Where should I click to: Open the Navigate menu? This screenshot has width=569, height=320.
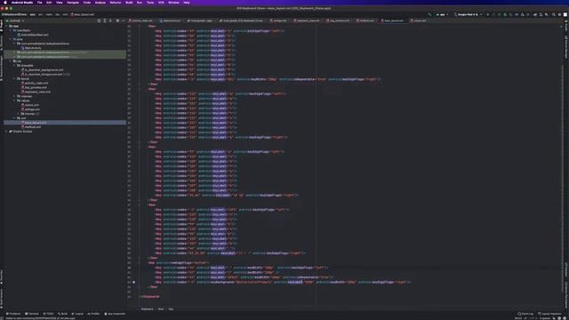coord(73,3)
